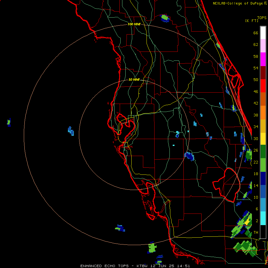Click the TH legend label
This screenshot has width=268, height=268.
point(256,233)
